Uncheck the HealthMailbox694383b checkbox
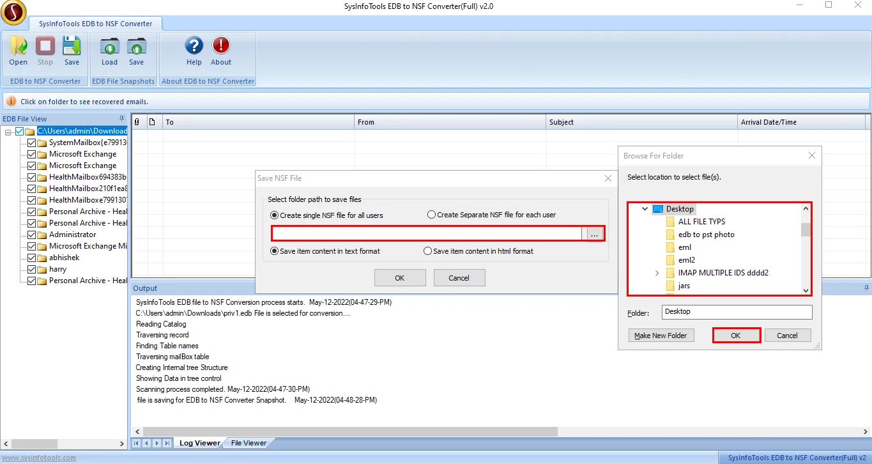872x464 pixels. (x=32, y=177)
